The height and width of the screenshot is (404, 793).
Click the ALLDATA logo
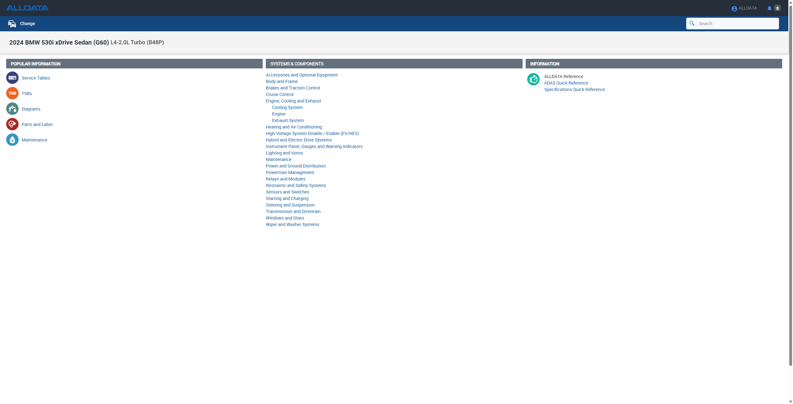click(27, 8)
